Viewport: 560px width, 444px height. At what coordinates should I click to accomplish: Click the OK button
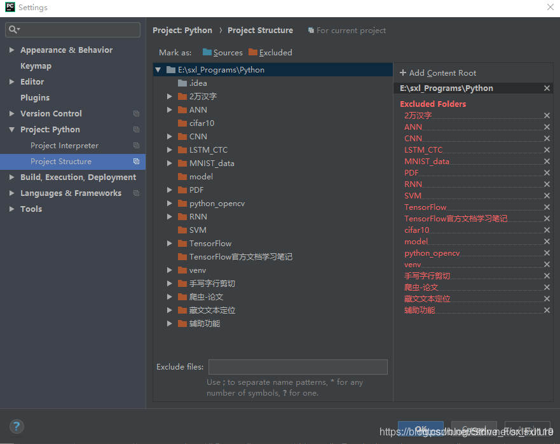420,429
